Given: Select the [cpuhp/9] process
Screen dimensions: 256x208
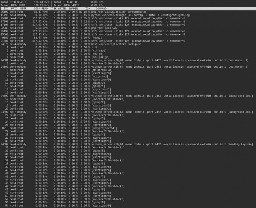Looking at the screenshot, I should coord(98,202).
